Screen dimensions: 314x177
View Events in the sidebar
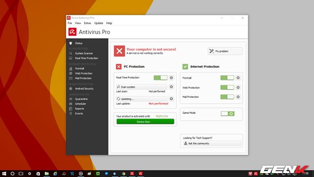78,114
